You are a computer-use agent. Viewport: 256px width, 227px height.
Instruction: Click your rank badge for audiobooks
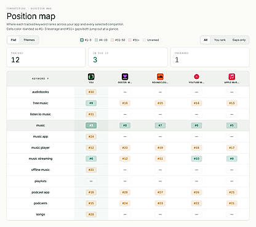coord(91,92)
